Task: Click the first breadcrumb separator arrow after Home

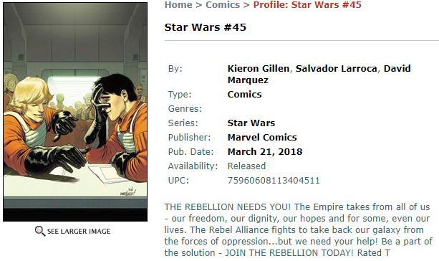Action: pyautogui.click(x=199, y=5)
